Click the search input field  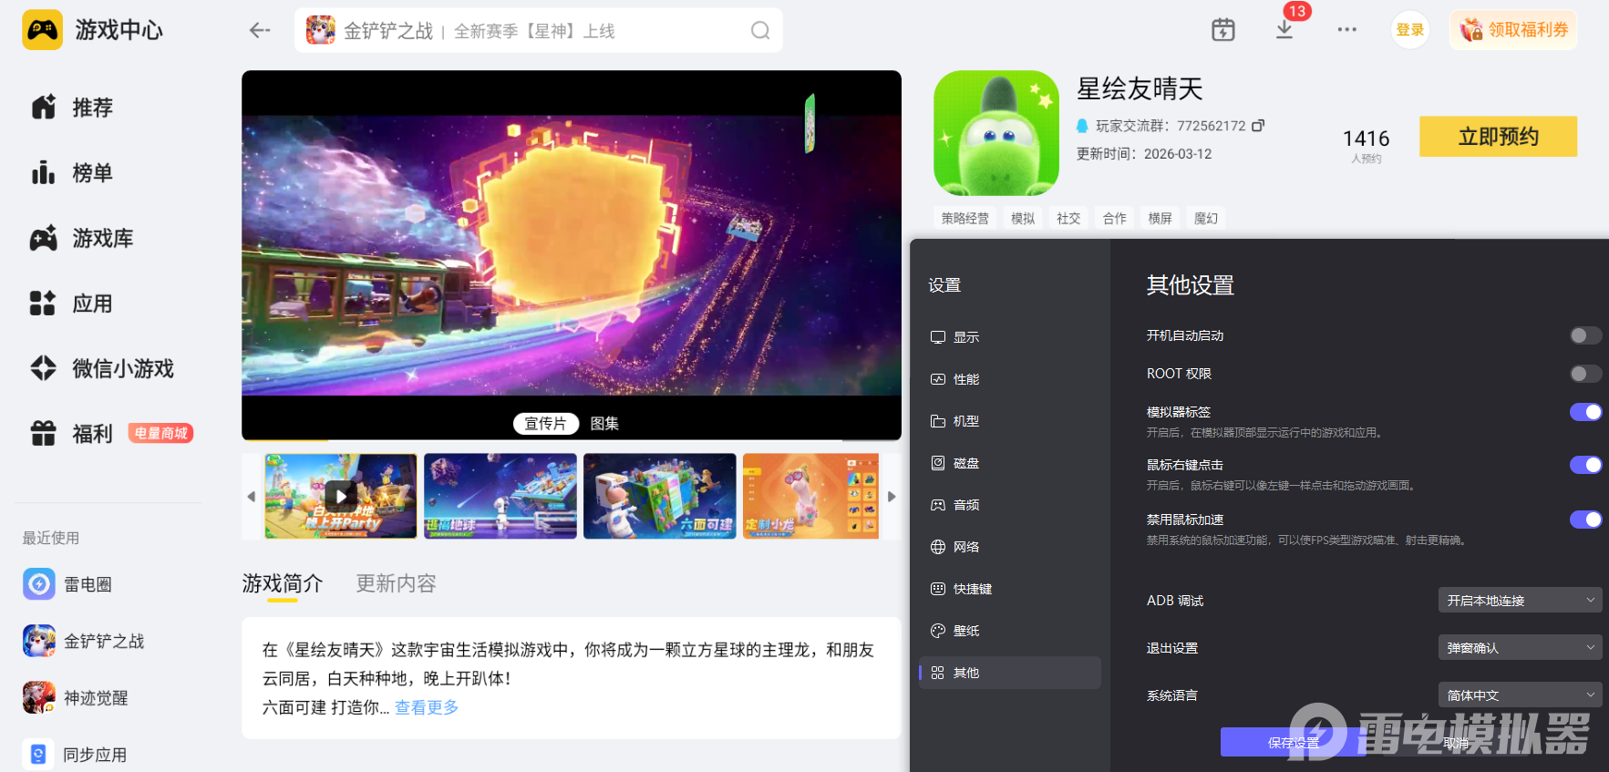538,31
